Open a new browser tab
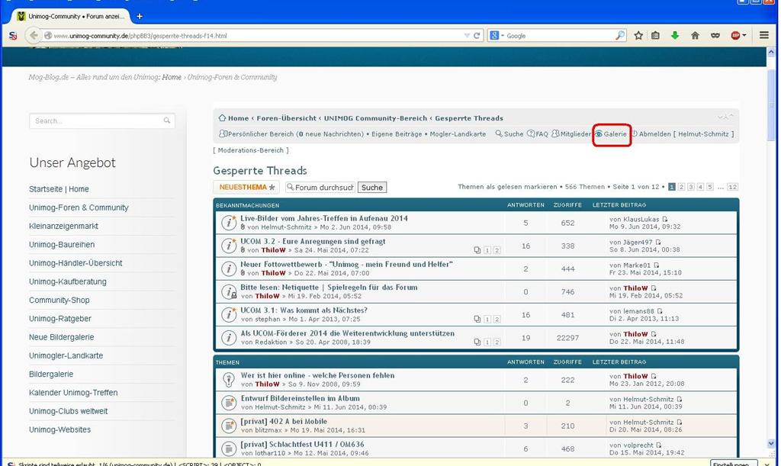Viewport: 781px width, 466px height. (139, 16)
